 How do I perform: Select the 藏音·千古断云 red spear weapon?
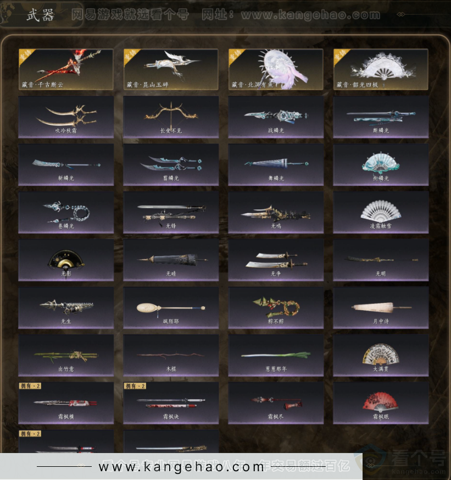(66, 69)
